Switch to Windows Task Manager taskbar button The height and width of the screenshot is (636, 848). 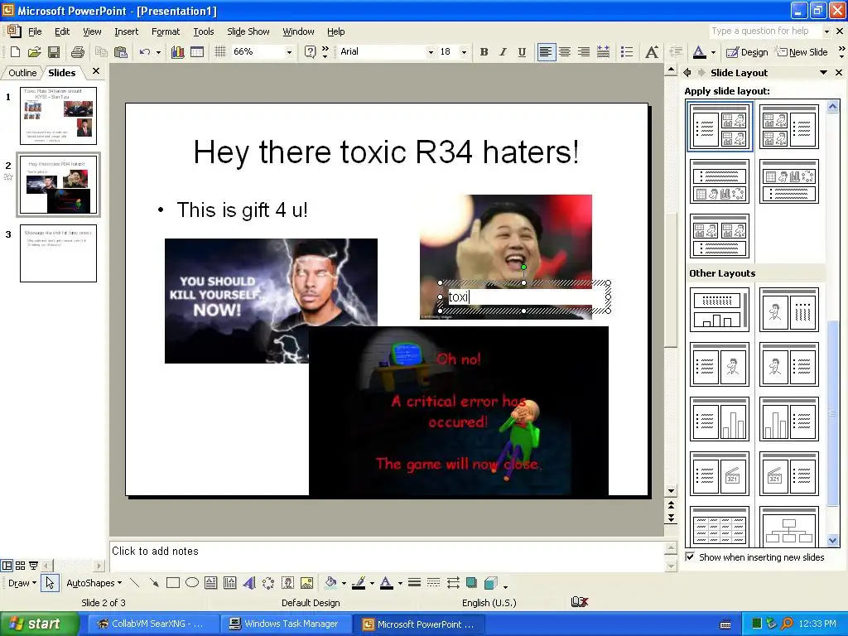pos(285,624)
